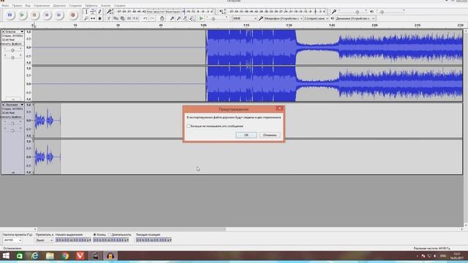Click the Fit Project zoom icon
468x263 pixels.
point(192,18)
